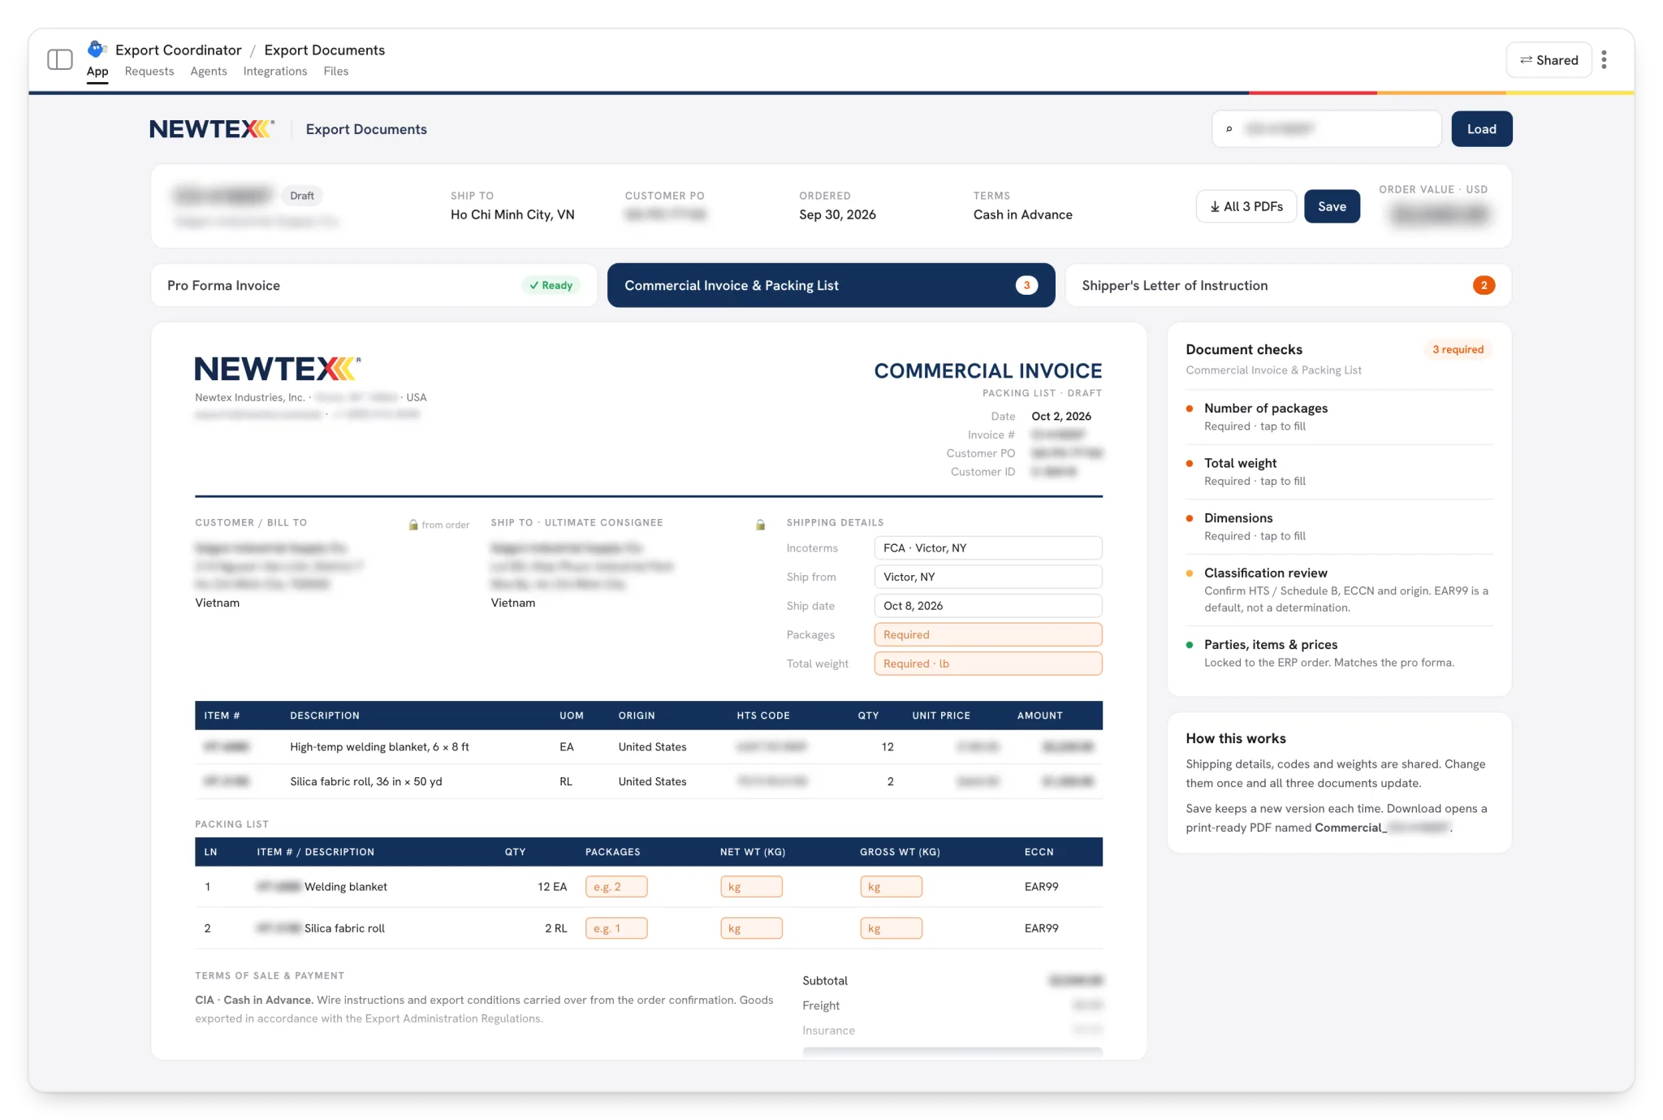The height and width of the screenshot is (1120, 1663).
Task: Click Parties, items & prices check
Action: click(x=1339, y=653)
